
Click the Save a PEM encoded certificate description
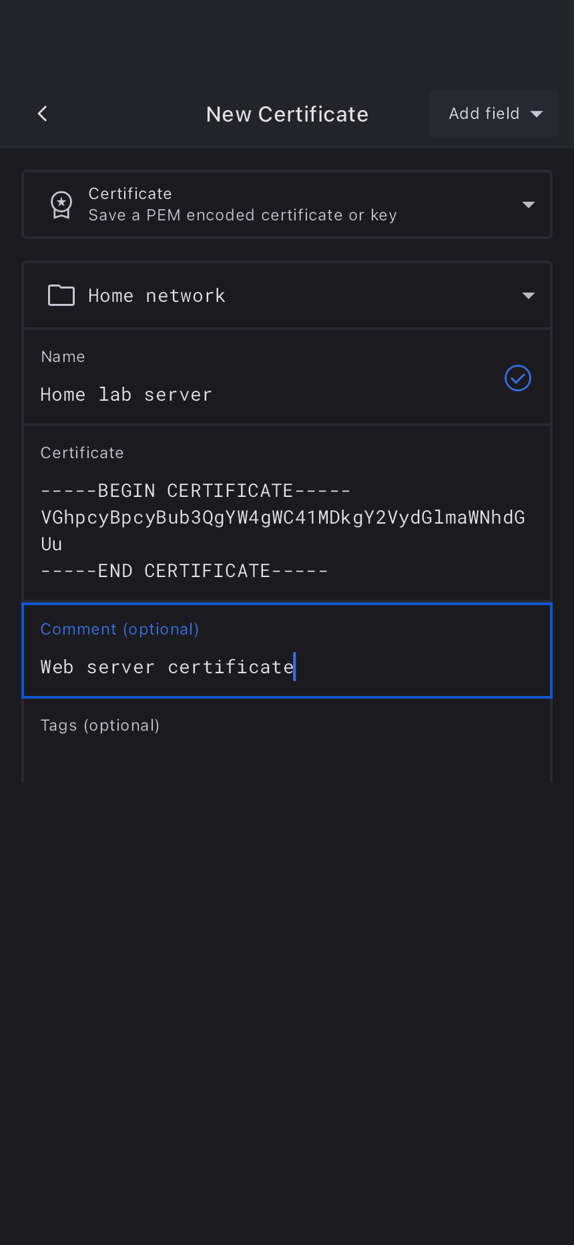242,215
